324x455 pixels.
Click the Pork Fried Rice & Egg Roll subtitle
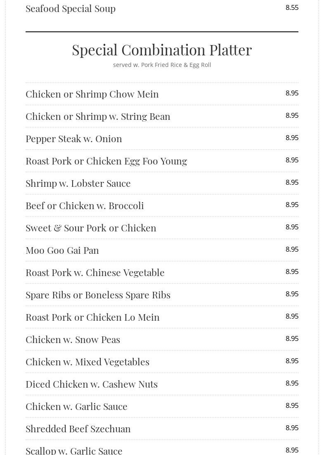[162, 65]
